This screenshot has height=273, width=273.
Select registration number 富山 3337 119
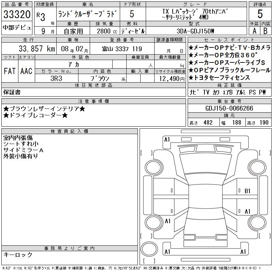tap(122, 49)
